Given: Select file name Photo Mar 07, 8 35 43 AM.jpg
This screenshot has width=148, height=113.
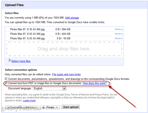Looking at the screenshot, I should (x=27, y=29).
